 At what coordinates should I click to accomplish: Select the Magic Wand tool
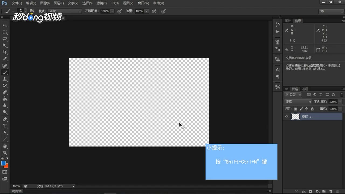pos(5,46)
